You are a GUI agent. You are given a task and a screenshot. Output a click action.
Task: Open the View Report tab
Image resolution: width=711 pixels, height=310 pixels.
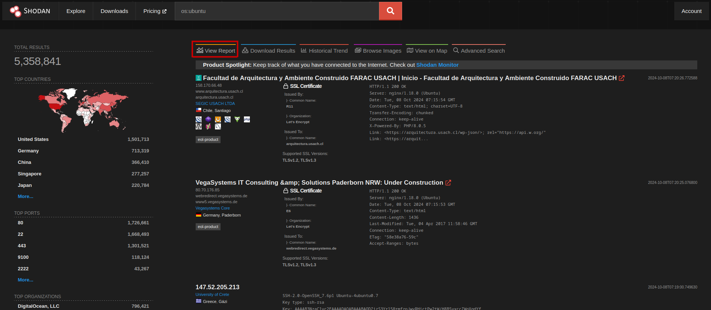click(x=216, y=50)
